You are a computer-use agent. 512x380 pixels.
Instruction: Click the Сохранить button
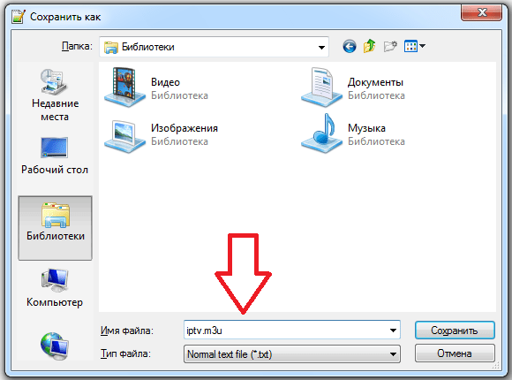[455, 331]
